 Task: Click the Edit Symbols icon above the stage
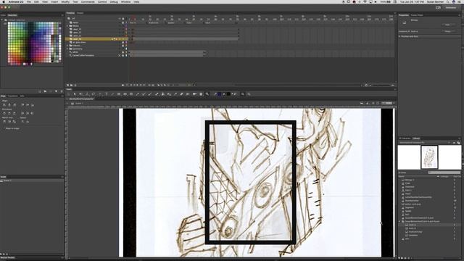tap(368, 103)
